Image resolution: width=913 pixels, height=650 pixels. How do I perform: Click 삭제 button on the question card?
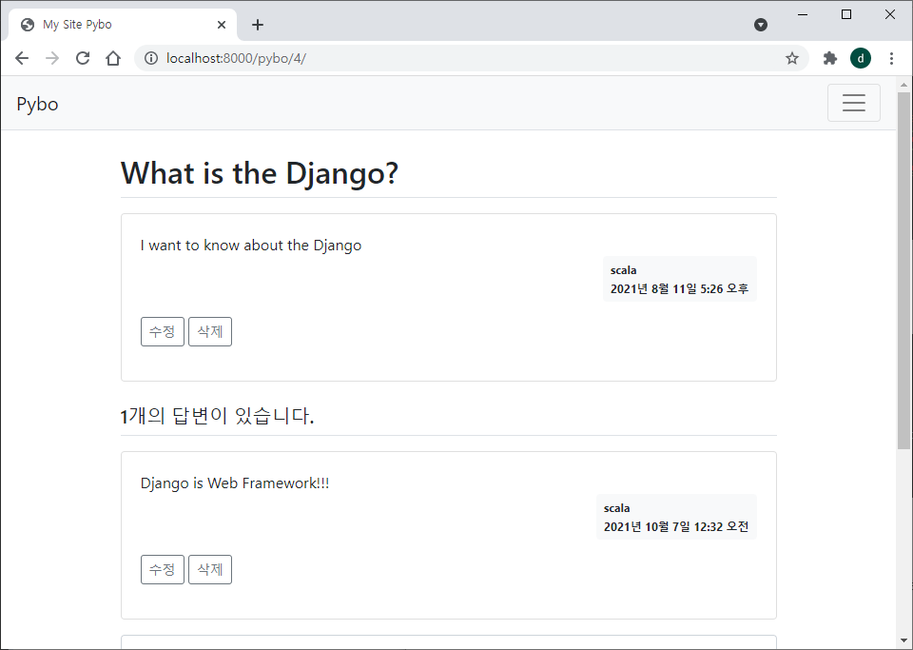pos(210,331)
